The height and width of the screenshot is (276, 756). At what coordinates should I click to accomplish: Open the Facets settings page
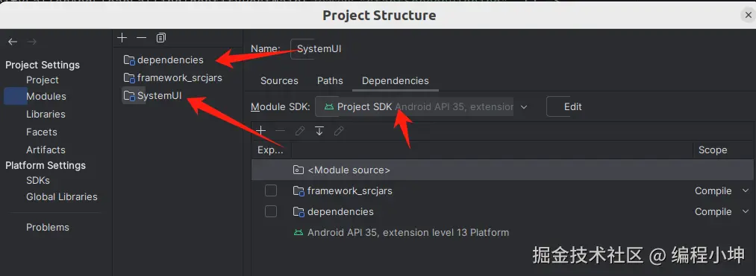(x=42, y=132)
